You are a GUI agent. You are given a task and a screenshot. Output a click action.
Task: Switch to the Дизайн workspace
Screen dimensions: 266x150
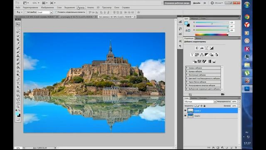[197, 3]
